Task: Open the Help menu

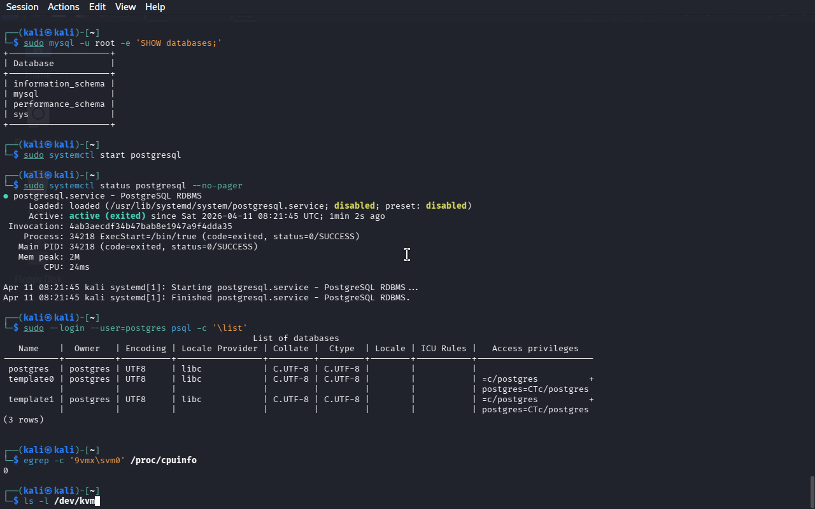Action: [x=155, y=7]
